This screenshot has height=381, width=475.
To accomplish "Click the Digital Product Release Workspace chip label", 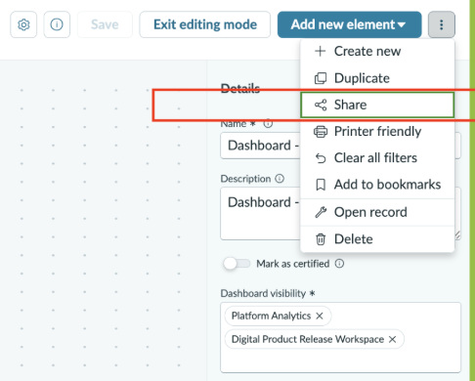I will [308, 339].
